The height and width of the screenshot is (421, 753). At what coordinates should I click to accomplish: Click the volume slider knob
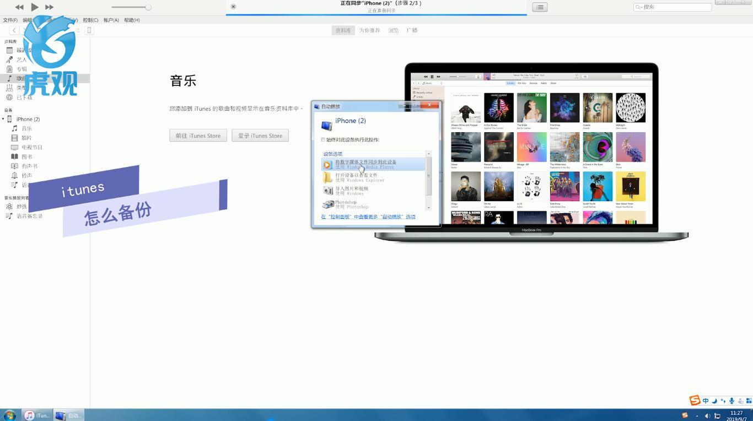point(148,7)
